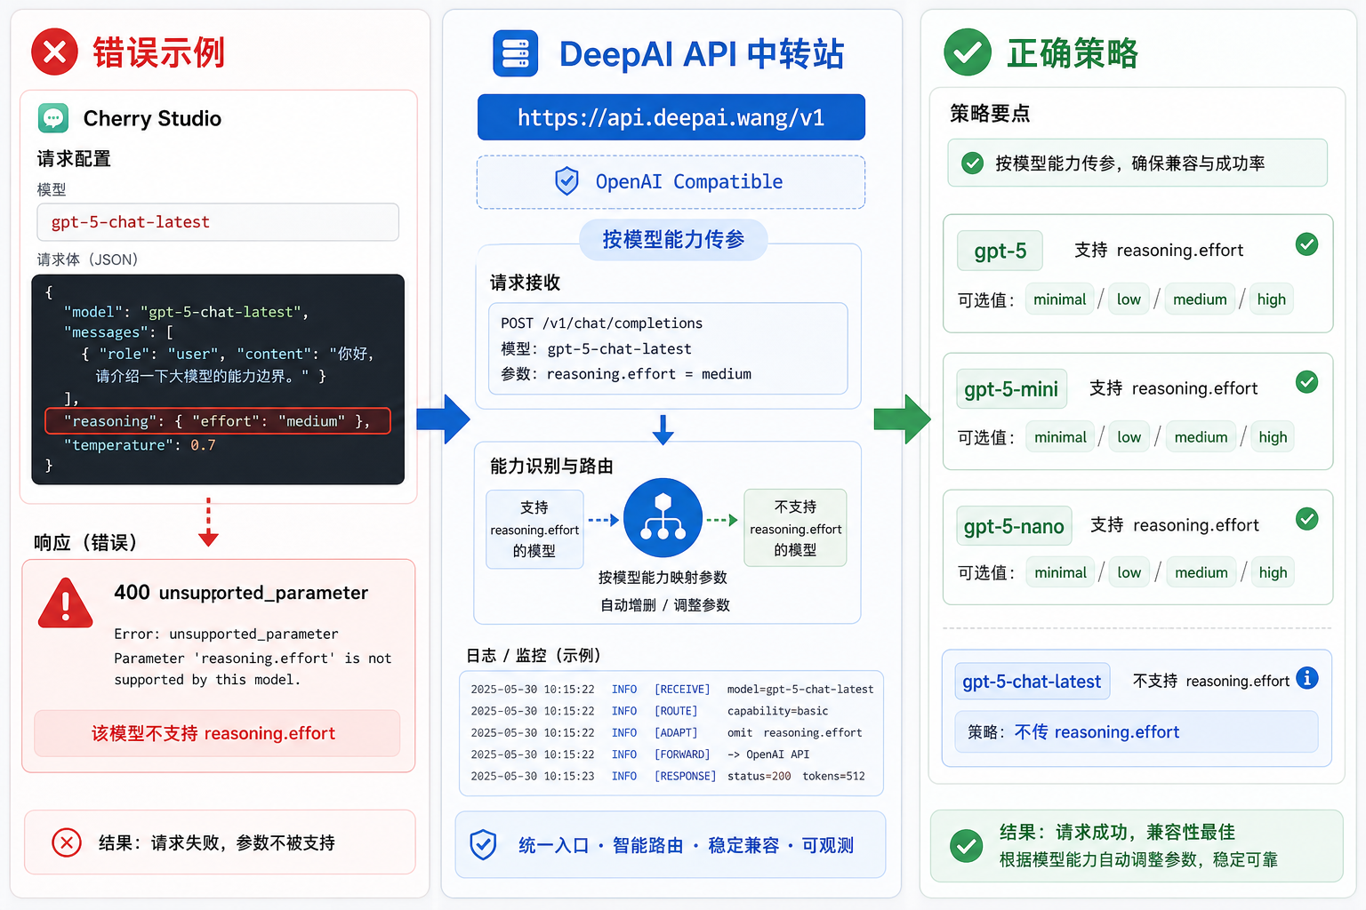Click the 统一入口 · 智能路由 · 稳定兼容 · 可观测 banner

pyautogui.click(x=671, y=844)
